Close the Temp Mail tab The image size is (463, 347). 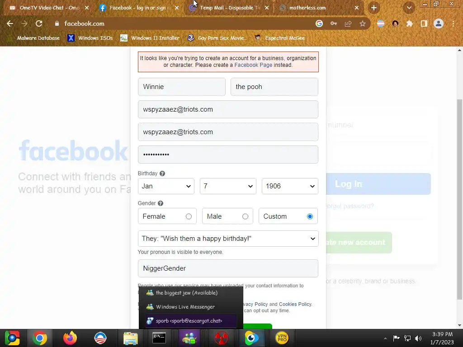[267, 8]
